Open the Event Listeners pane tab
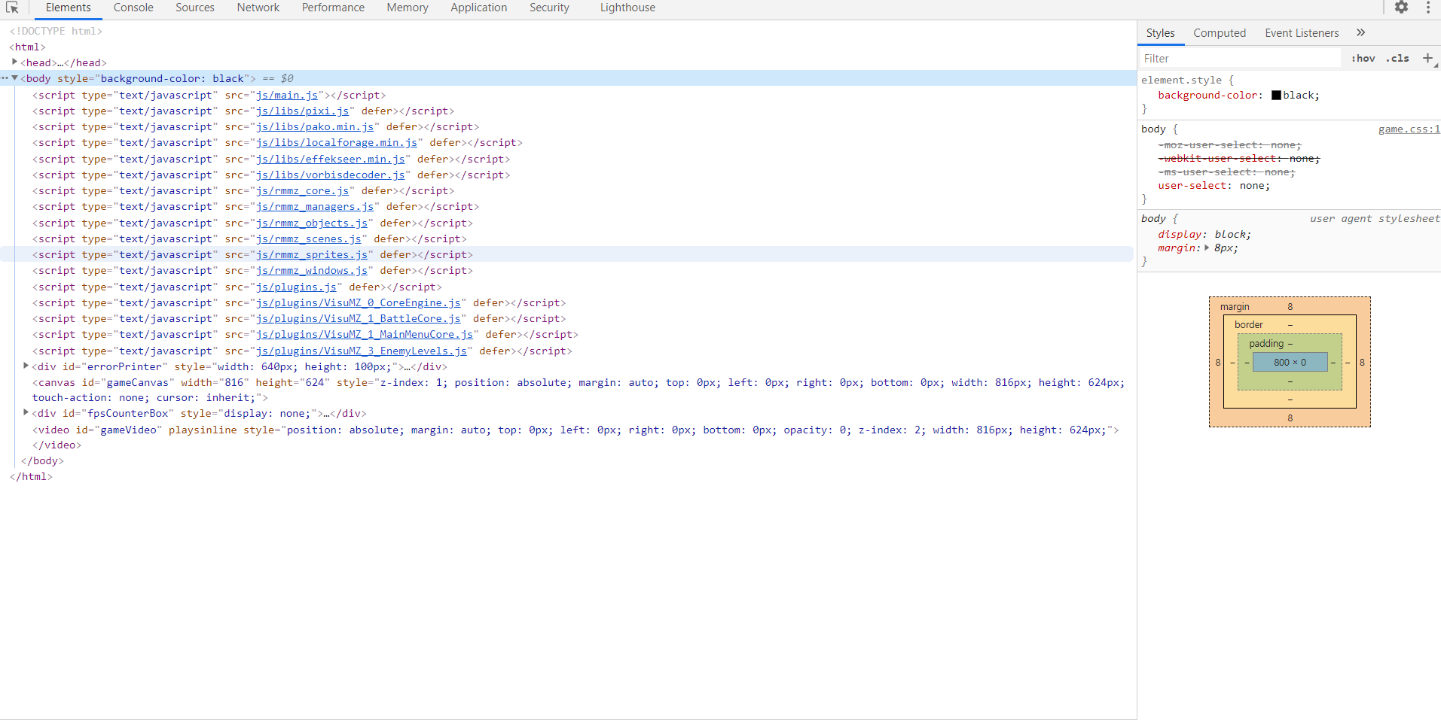The width and height of the screenshot is (1441, 720). tap(1302, 33)
